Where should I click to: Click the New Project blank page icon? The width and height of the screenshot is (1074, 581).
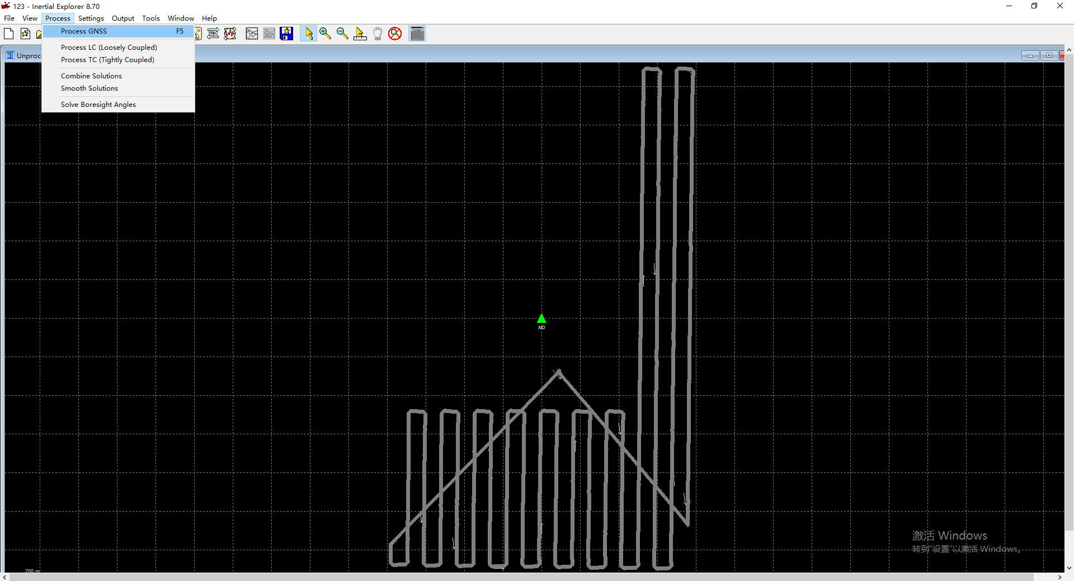8,34
